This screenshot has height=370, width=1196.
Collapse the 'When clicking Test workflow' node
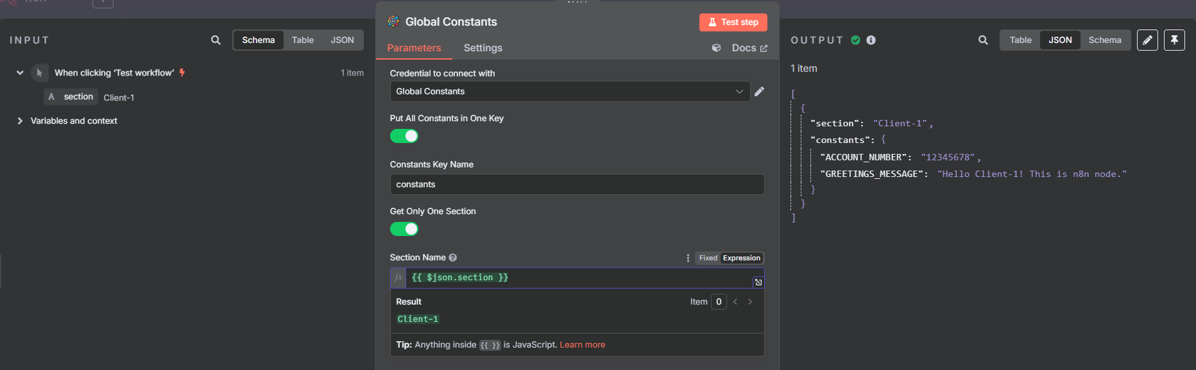click(20, 73)
